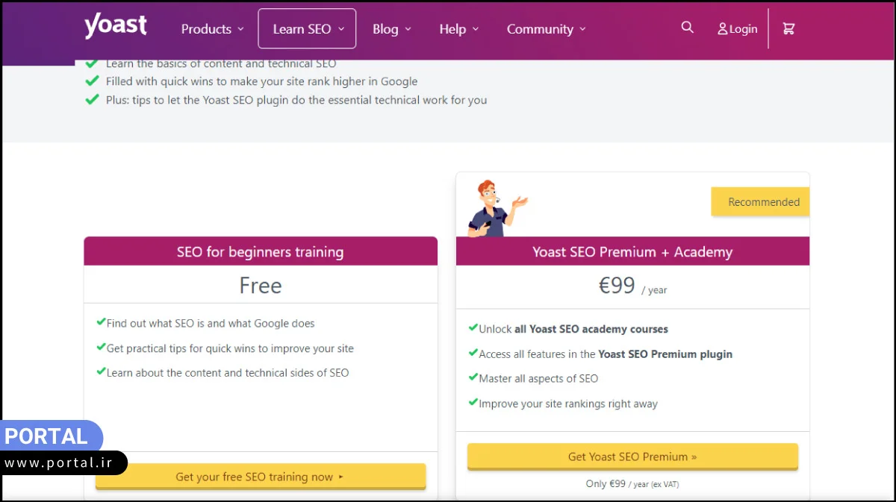This screenshot has height=502, width=896.
Task: Click green checkmark beside 'Find out what SEO is'
Action: click(x=101, y=322)
